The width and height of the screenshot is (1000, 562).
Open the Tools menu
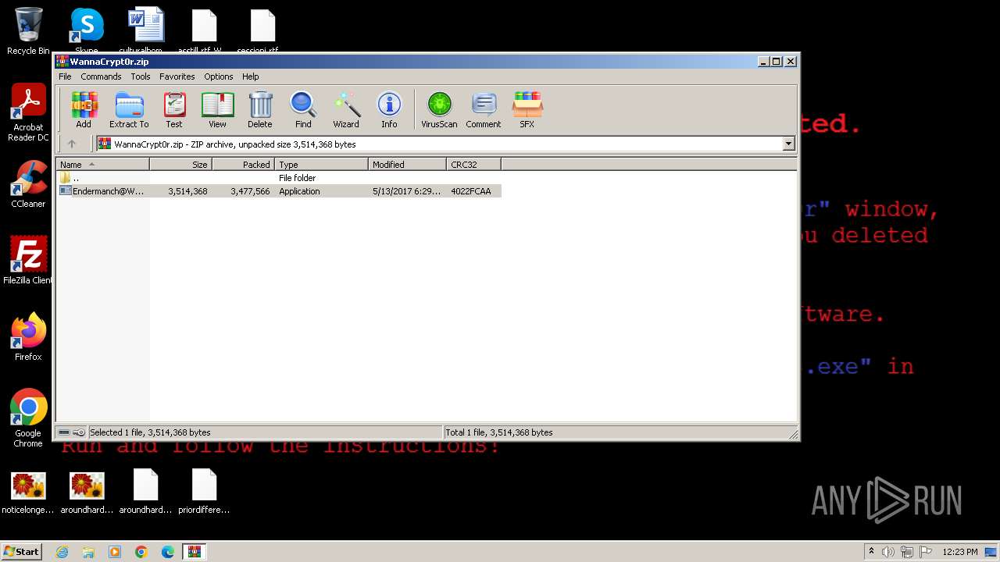coord(141,76)
